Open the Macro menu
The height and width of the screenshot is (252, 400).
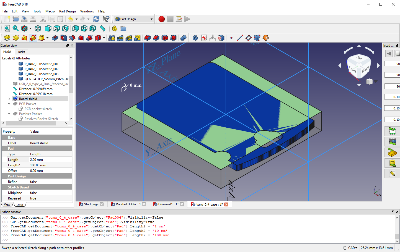click(50, 11)
